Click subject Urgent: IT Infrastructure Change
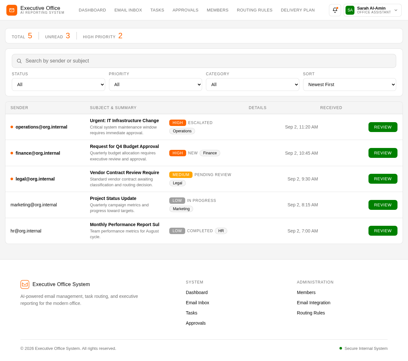 [124, 121]
